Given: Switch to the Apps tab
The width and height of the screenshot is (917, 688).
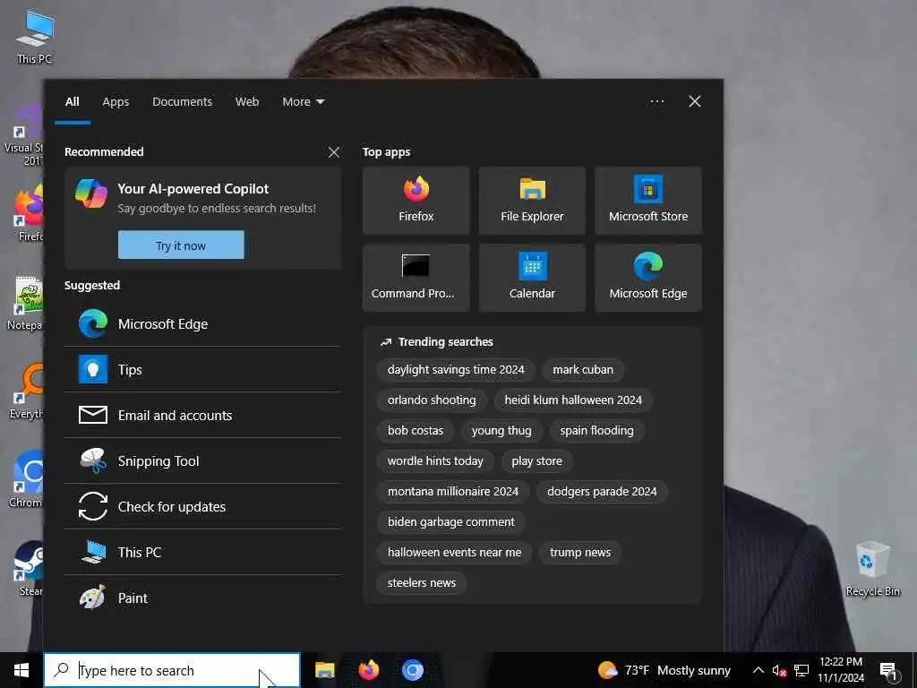Looking at the screenshot, I should [x=116, y=102].
